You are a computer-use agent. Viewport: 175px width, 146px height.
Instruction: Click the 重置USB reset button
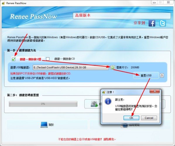pos(146,75)
